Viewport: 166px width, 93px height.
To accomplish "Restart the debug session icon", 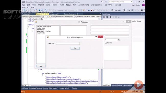I will click(x=94, y=10).
